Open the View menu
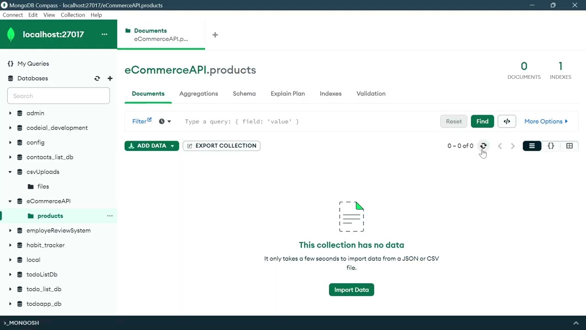 pos(49,15)
